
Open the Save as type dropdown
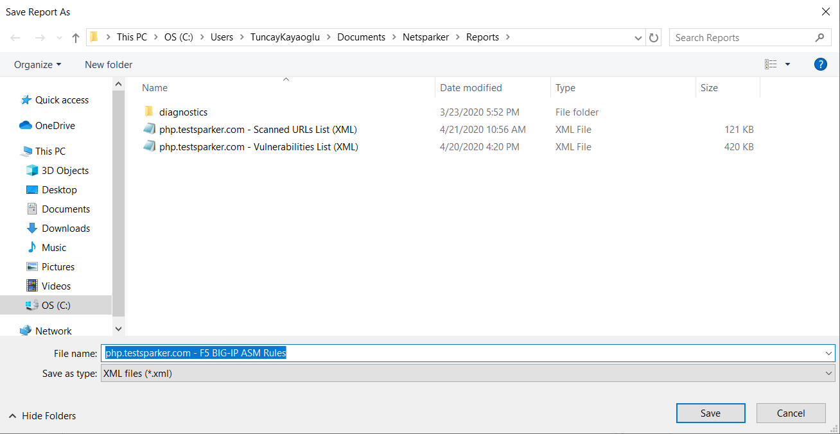tap(828, 373)
